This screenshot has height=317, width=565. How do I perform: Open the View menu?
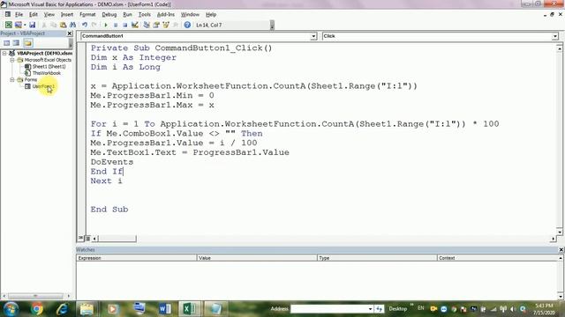(x=49, y=14)
